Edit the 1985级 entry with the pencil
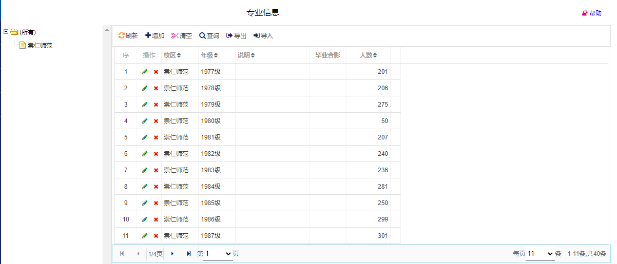This screenshot has width=617, height=264. [x=145, y=203]
